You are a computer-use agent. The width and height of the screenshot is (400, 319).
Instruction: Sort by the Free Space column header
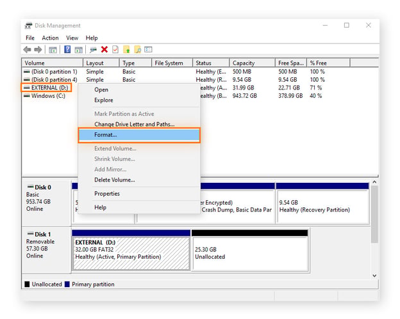tap(291, 63)
